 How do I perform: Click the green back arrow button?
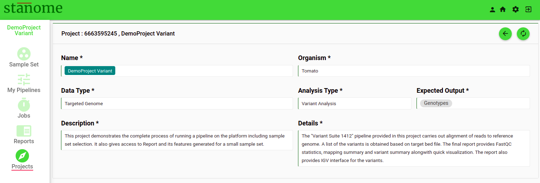coord(505,34)
